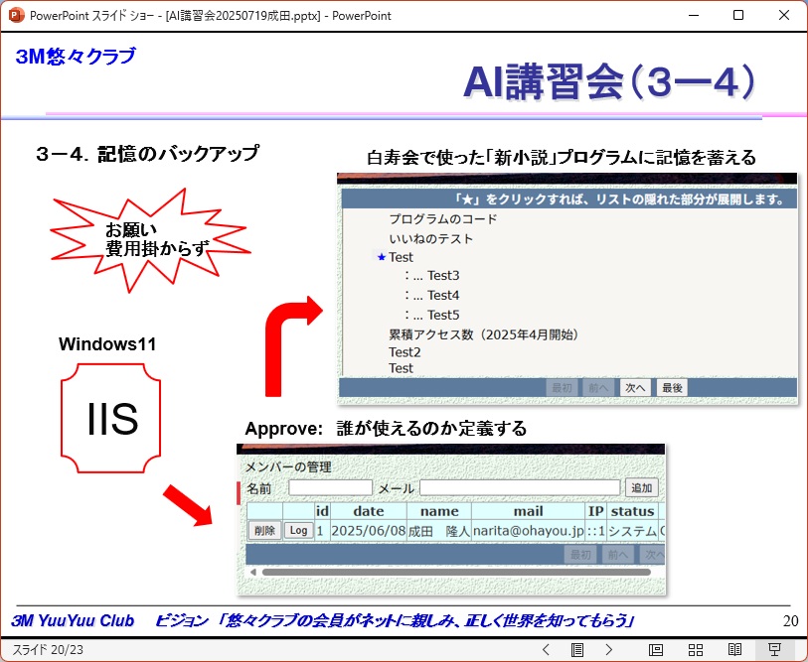Click the 最後 button in novel list

672,388
